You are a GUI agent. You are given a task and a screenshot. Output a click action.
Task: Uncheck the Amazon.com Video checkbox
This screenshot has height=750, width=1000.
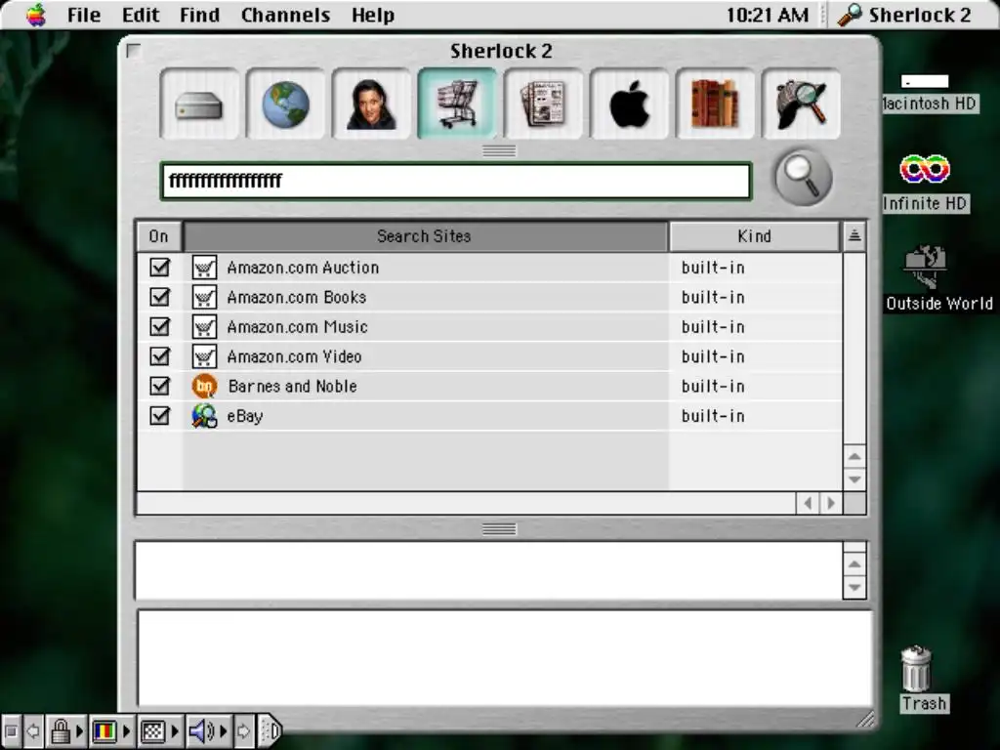coord(159,356)
